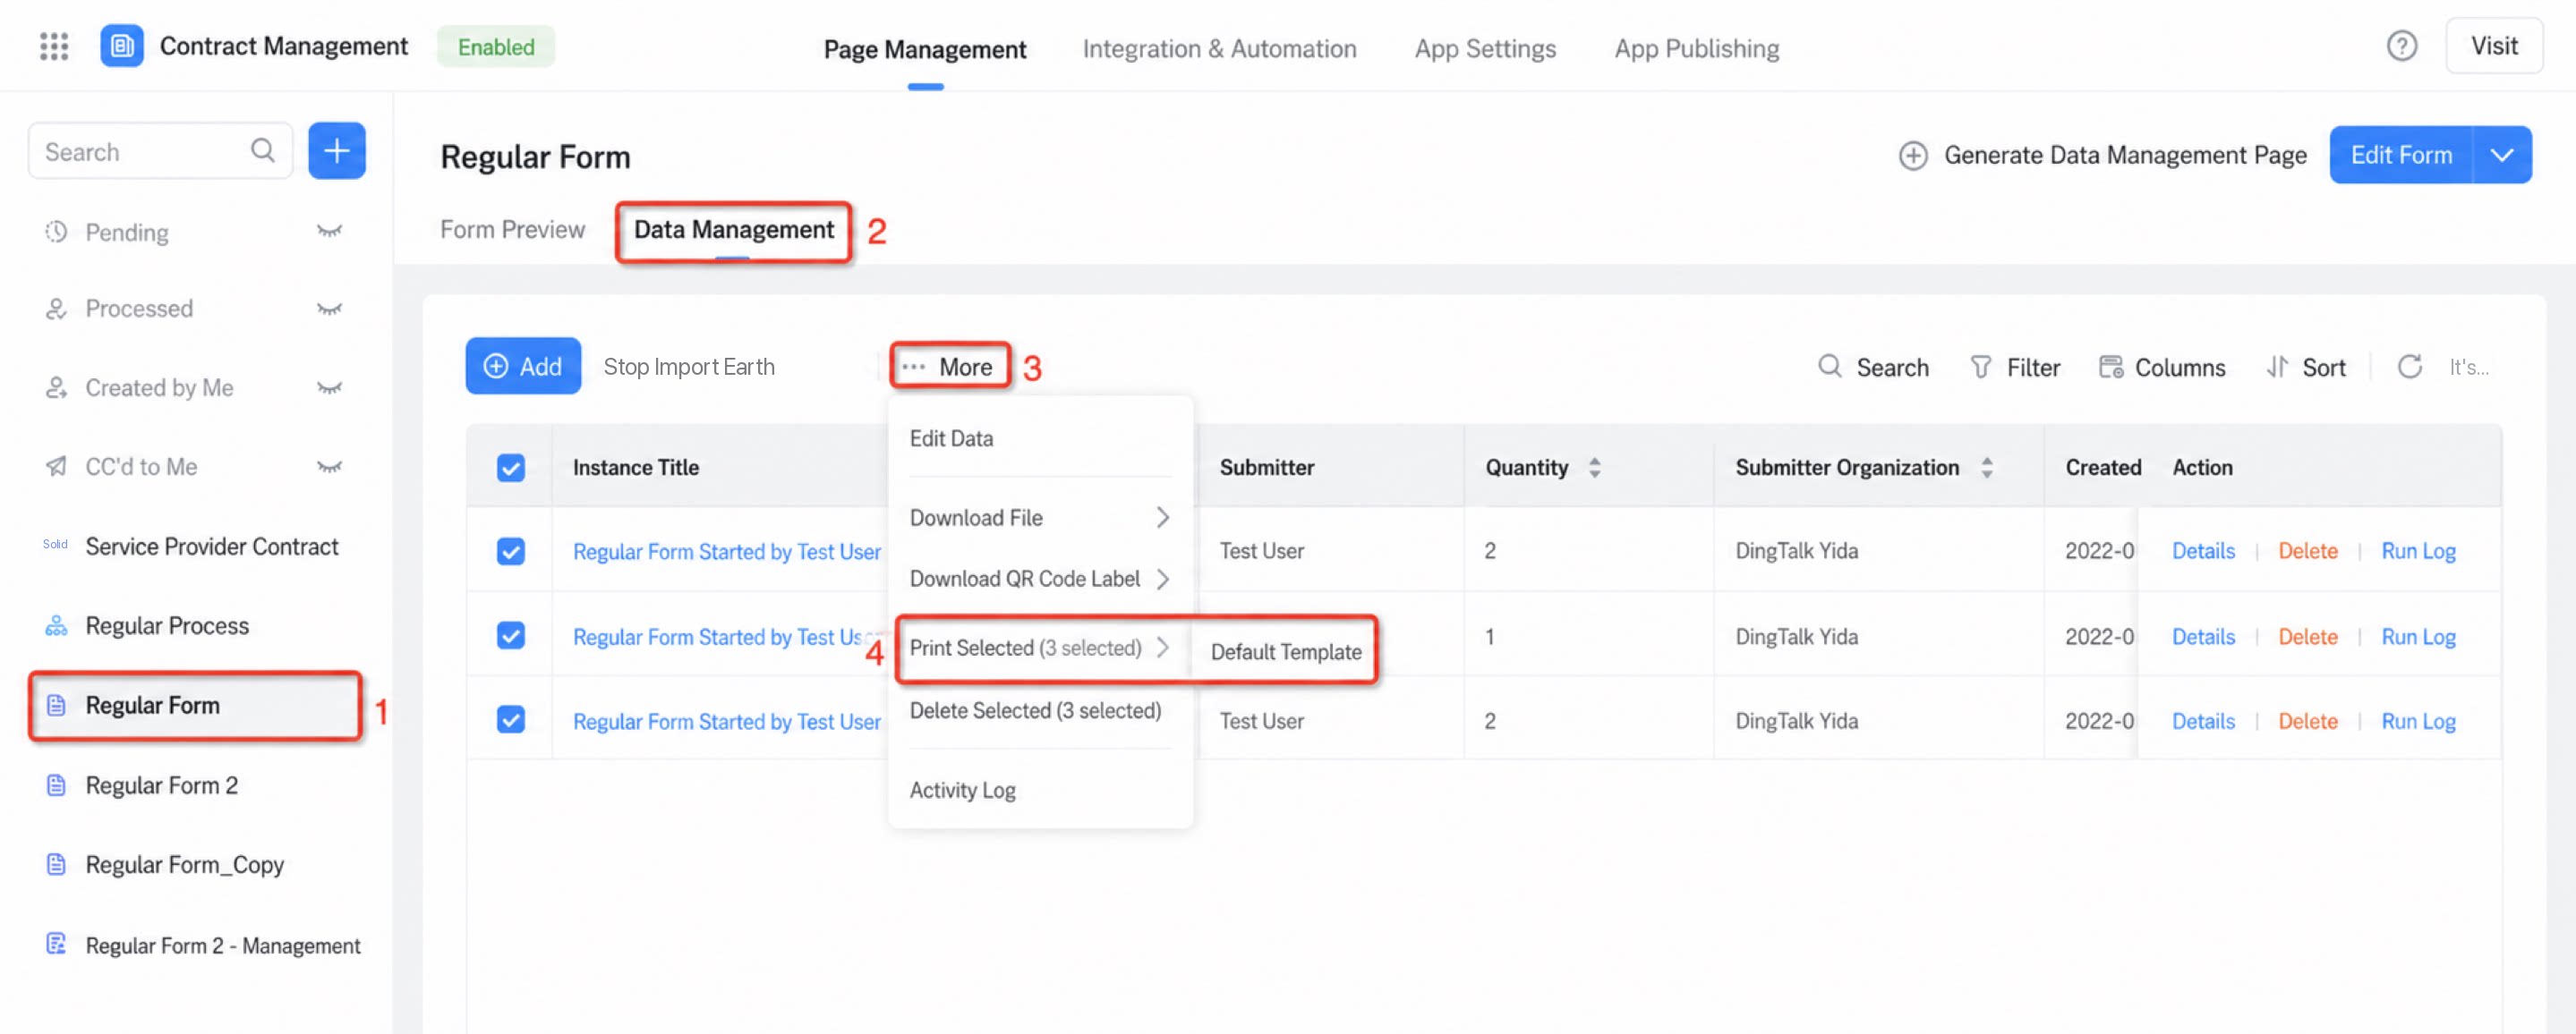Open the Filter funnel tool

tap(2014, 368)
